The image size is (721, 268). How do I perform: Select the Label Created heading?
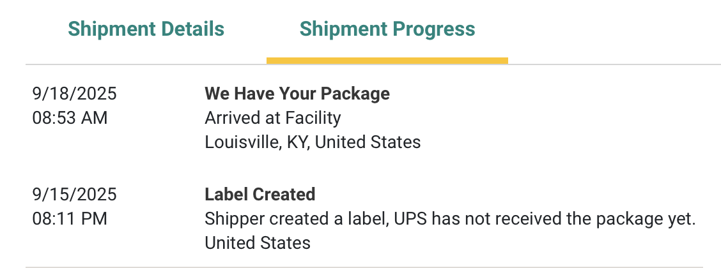click(260, 195)
